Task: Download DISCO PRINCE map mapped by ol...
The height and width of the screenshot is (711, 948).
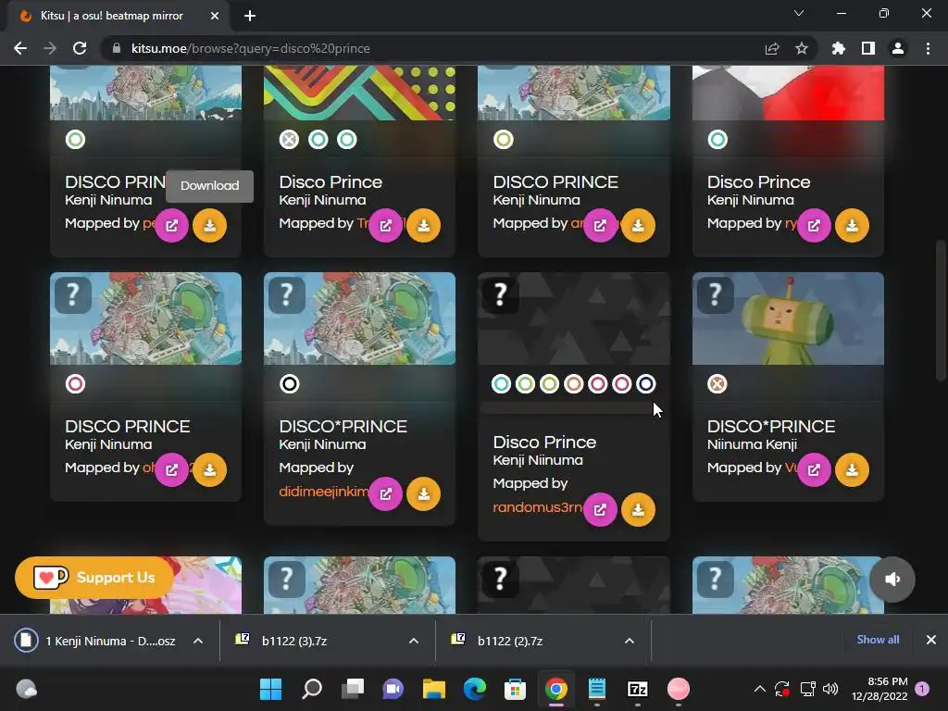Action: 210,469
